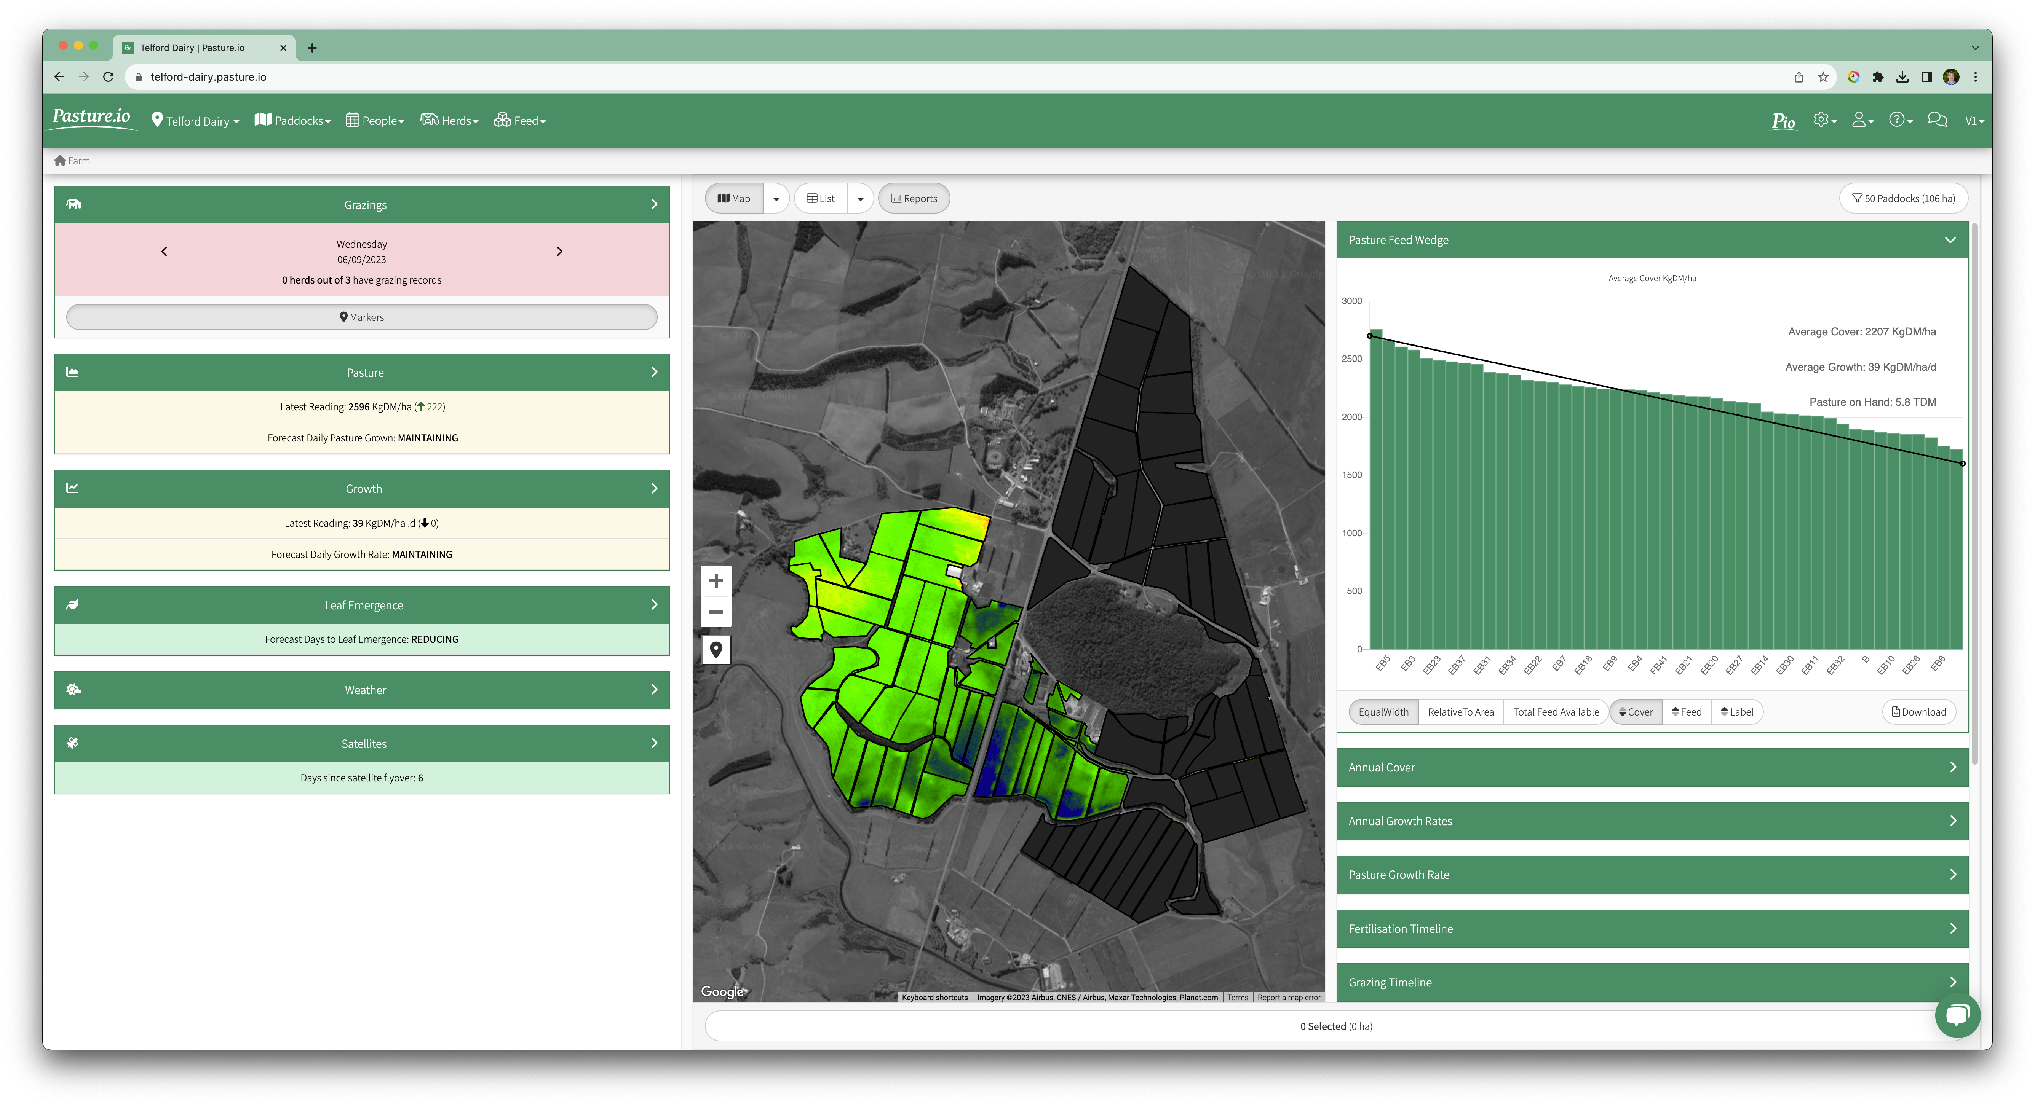Viewport: 2035px width, 1106px height.
Task: Open the 50 Paddocks filter
Action: point(1904,198)
